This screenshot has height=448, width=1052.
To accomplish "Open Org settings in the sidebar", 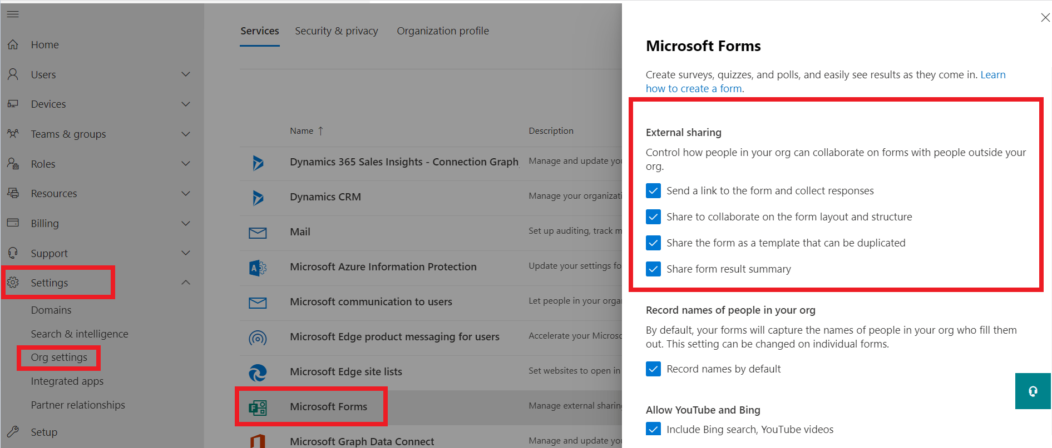I will tap(59, 358).
